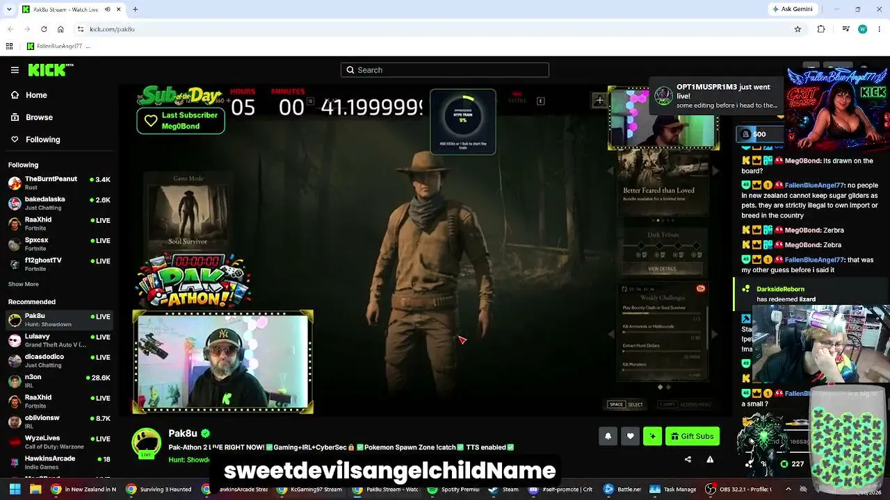Open oblivionsw channel in Recommended
Viewport: 890px width, 500px height.
click(x=59, y=422)
